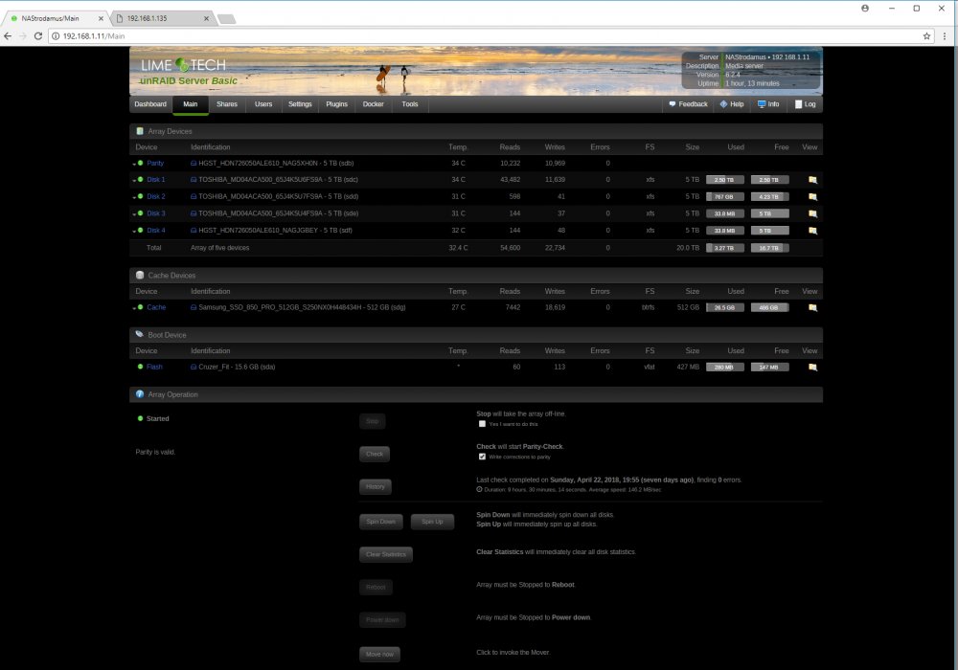958x670 pixels.
Task: Click the Feedback button
Action: 688,104
